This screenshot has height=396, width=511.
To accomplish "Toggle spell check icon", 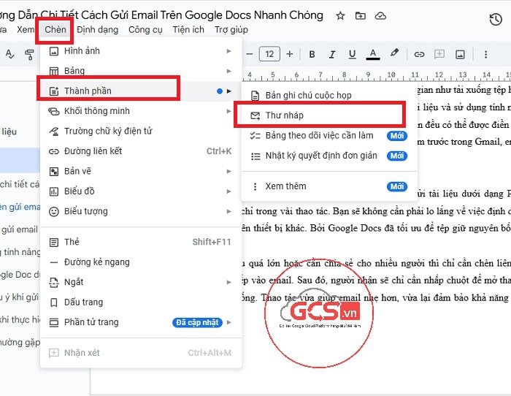I will pyautogui.click(x=9, y=54).
